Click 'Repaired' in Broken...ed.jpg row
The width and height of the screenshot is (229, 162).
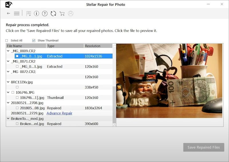pyautogui.click(x=54, y=124)
